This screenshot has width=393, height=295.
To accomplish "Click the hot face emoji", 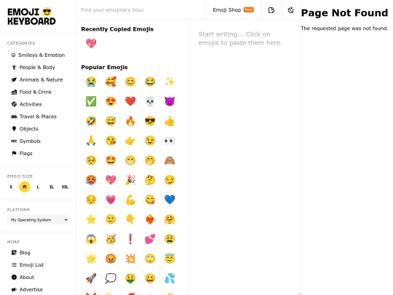I will click(91, 180).
